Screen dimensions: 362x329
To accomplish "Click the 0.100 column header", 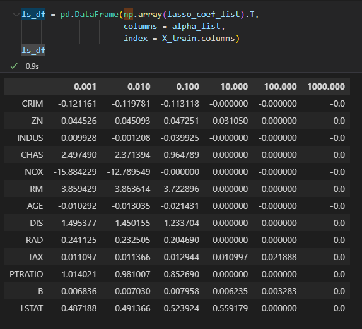I will click(x=188, y=87).
